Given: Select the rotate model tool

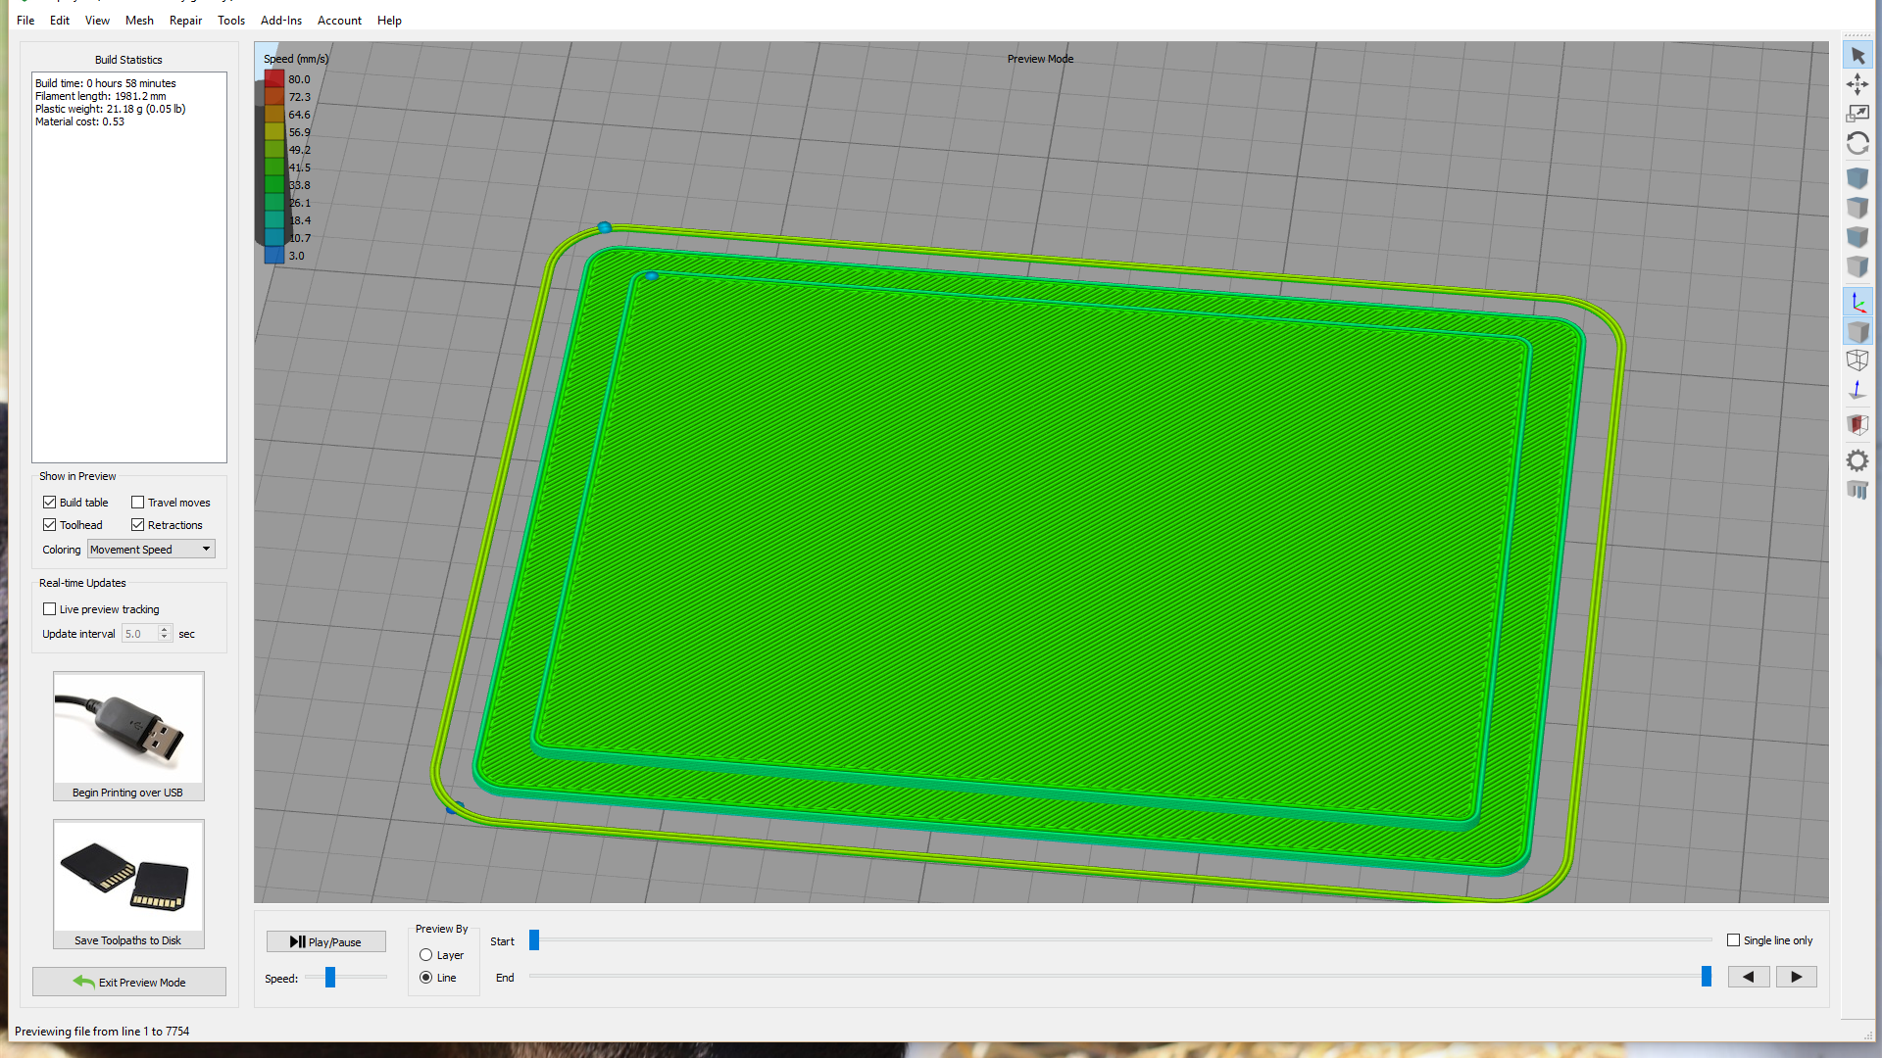Looking at the screenshot, I should tap(1857, 143).
